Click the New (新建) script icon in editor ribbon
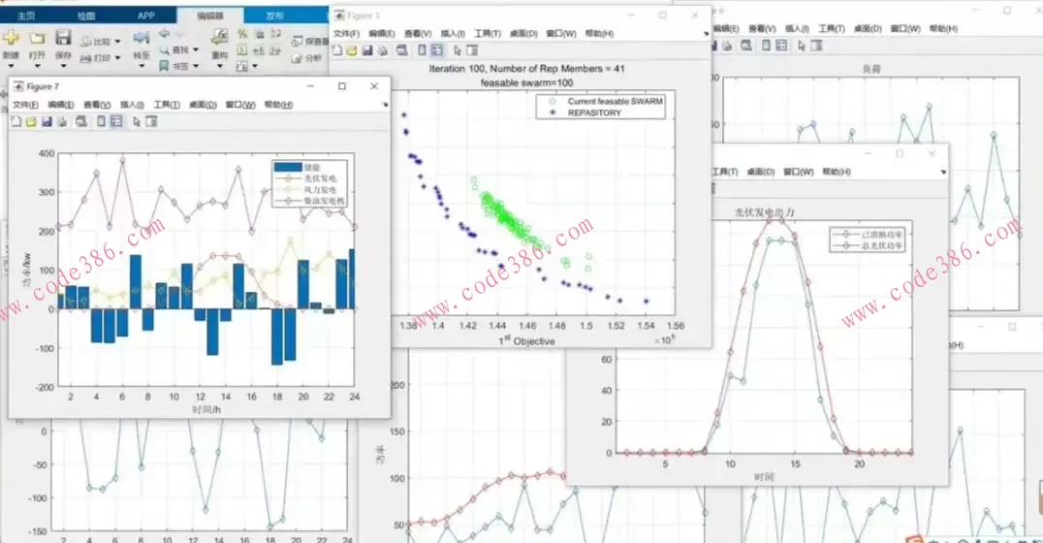Screen dimensions: 1043x543 11,38
